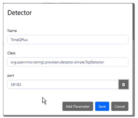138x118 pixels.
Task: Delete the port parameter with trash icon
Action: coord(124,84)
